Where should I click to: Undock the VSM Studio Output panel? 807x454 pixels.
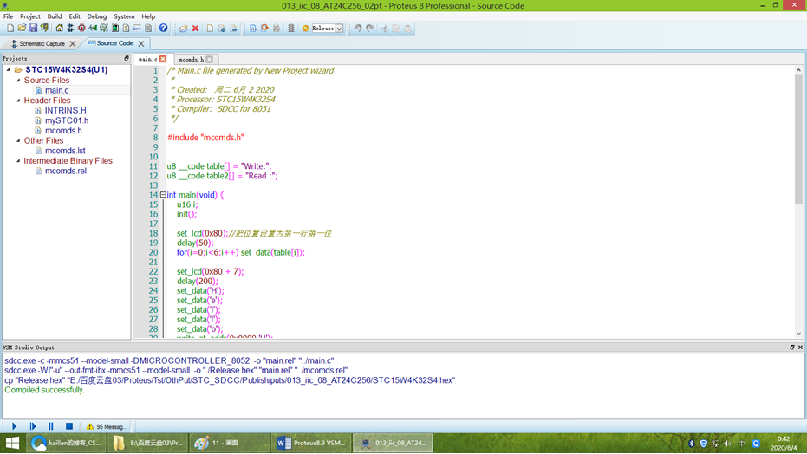792,347
